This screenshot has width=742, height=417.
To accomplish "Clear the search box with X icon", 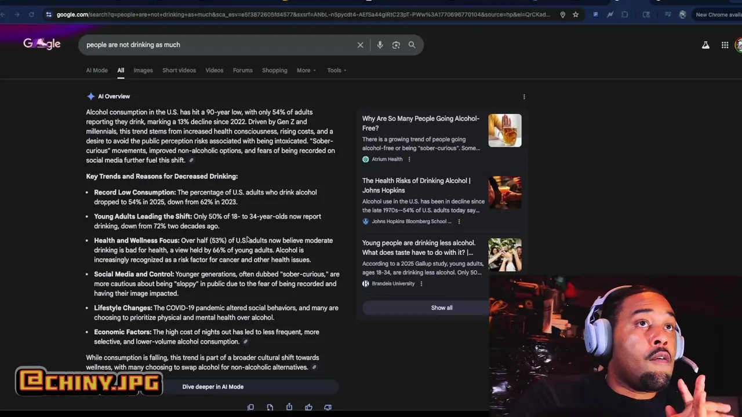I will pos(360,45).
